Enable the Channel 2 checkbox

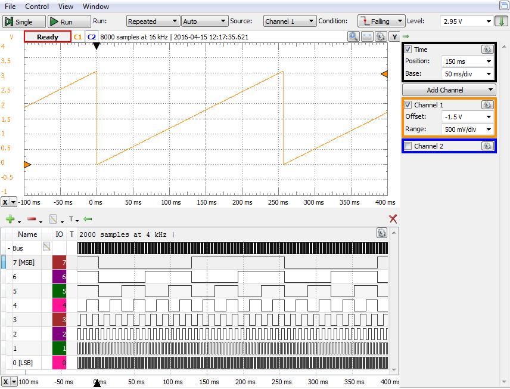pos(408,146)
